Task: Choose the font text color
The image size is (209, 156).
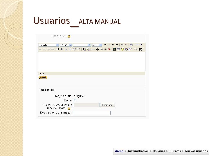Action: (84, 49)
